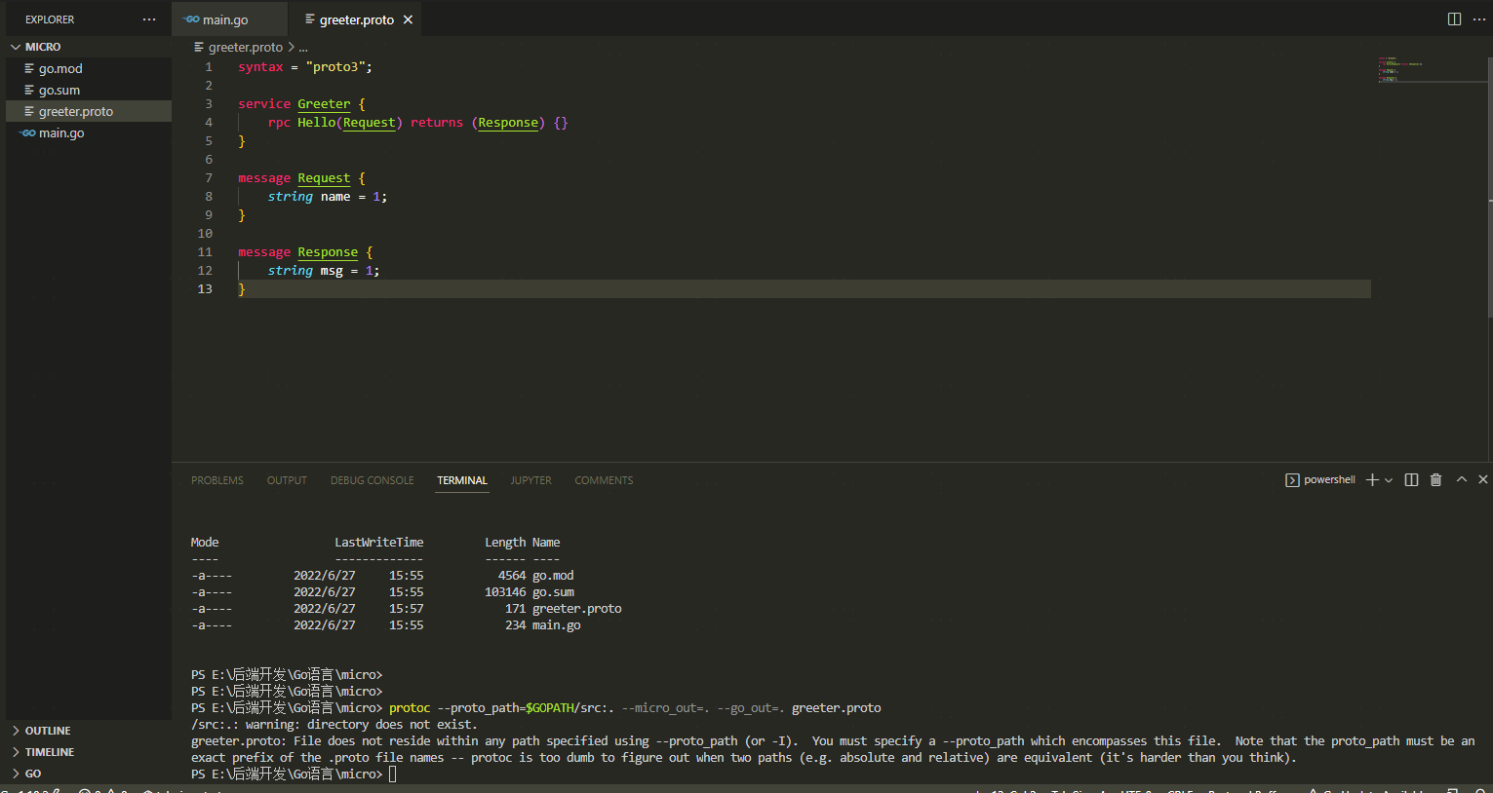The width and height of the screenshot is (1493, 793).
Task: Click the greeter.proto breadcrumb
Action: tap(245, 46)
